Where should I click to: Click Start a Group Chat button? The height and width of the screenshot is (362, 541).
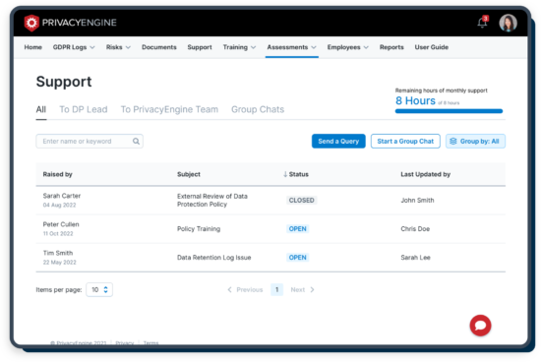(x=405, y=141)
